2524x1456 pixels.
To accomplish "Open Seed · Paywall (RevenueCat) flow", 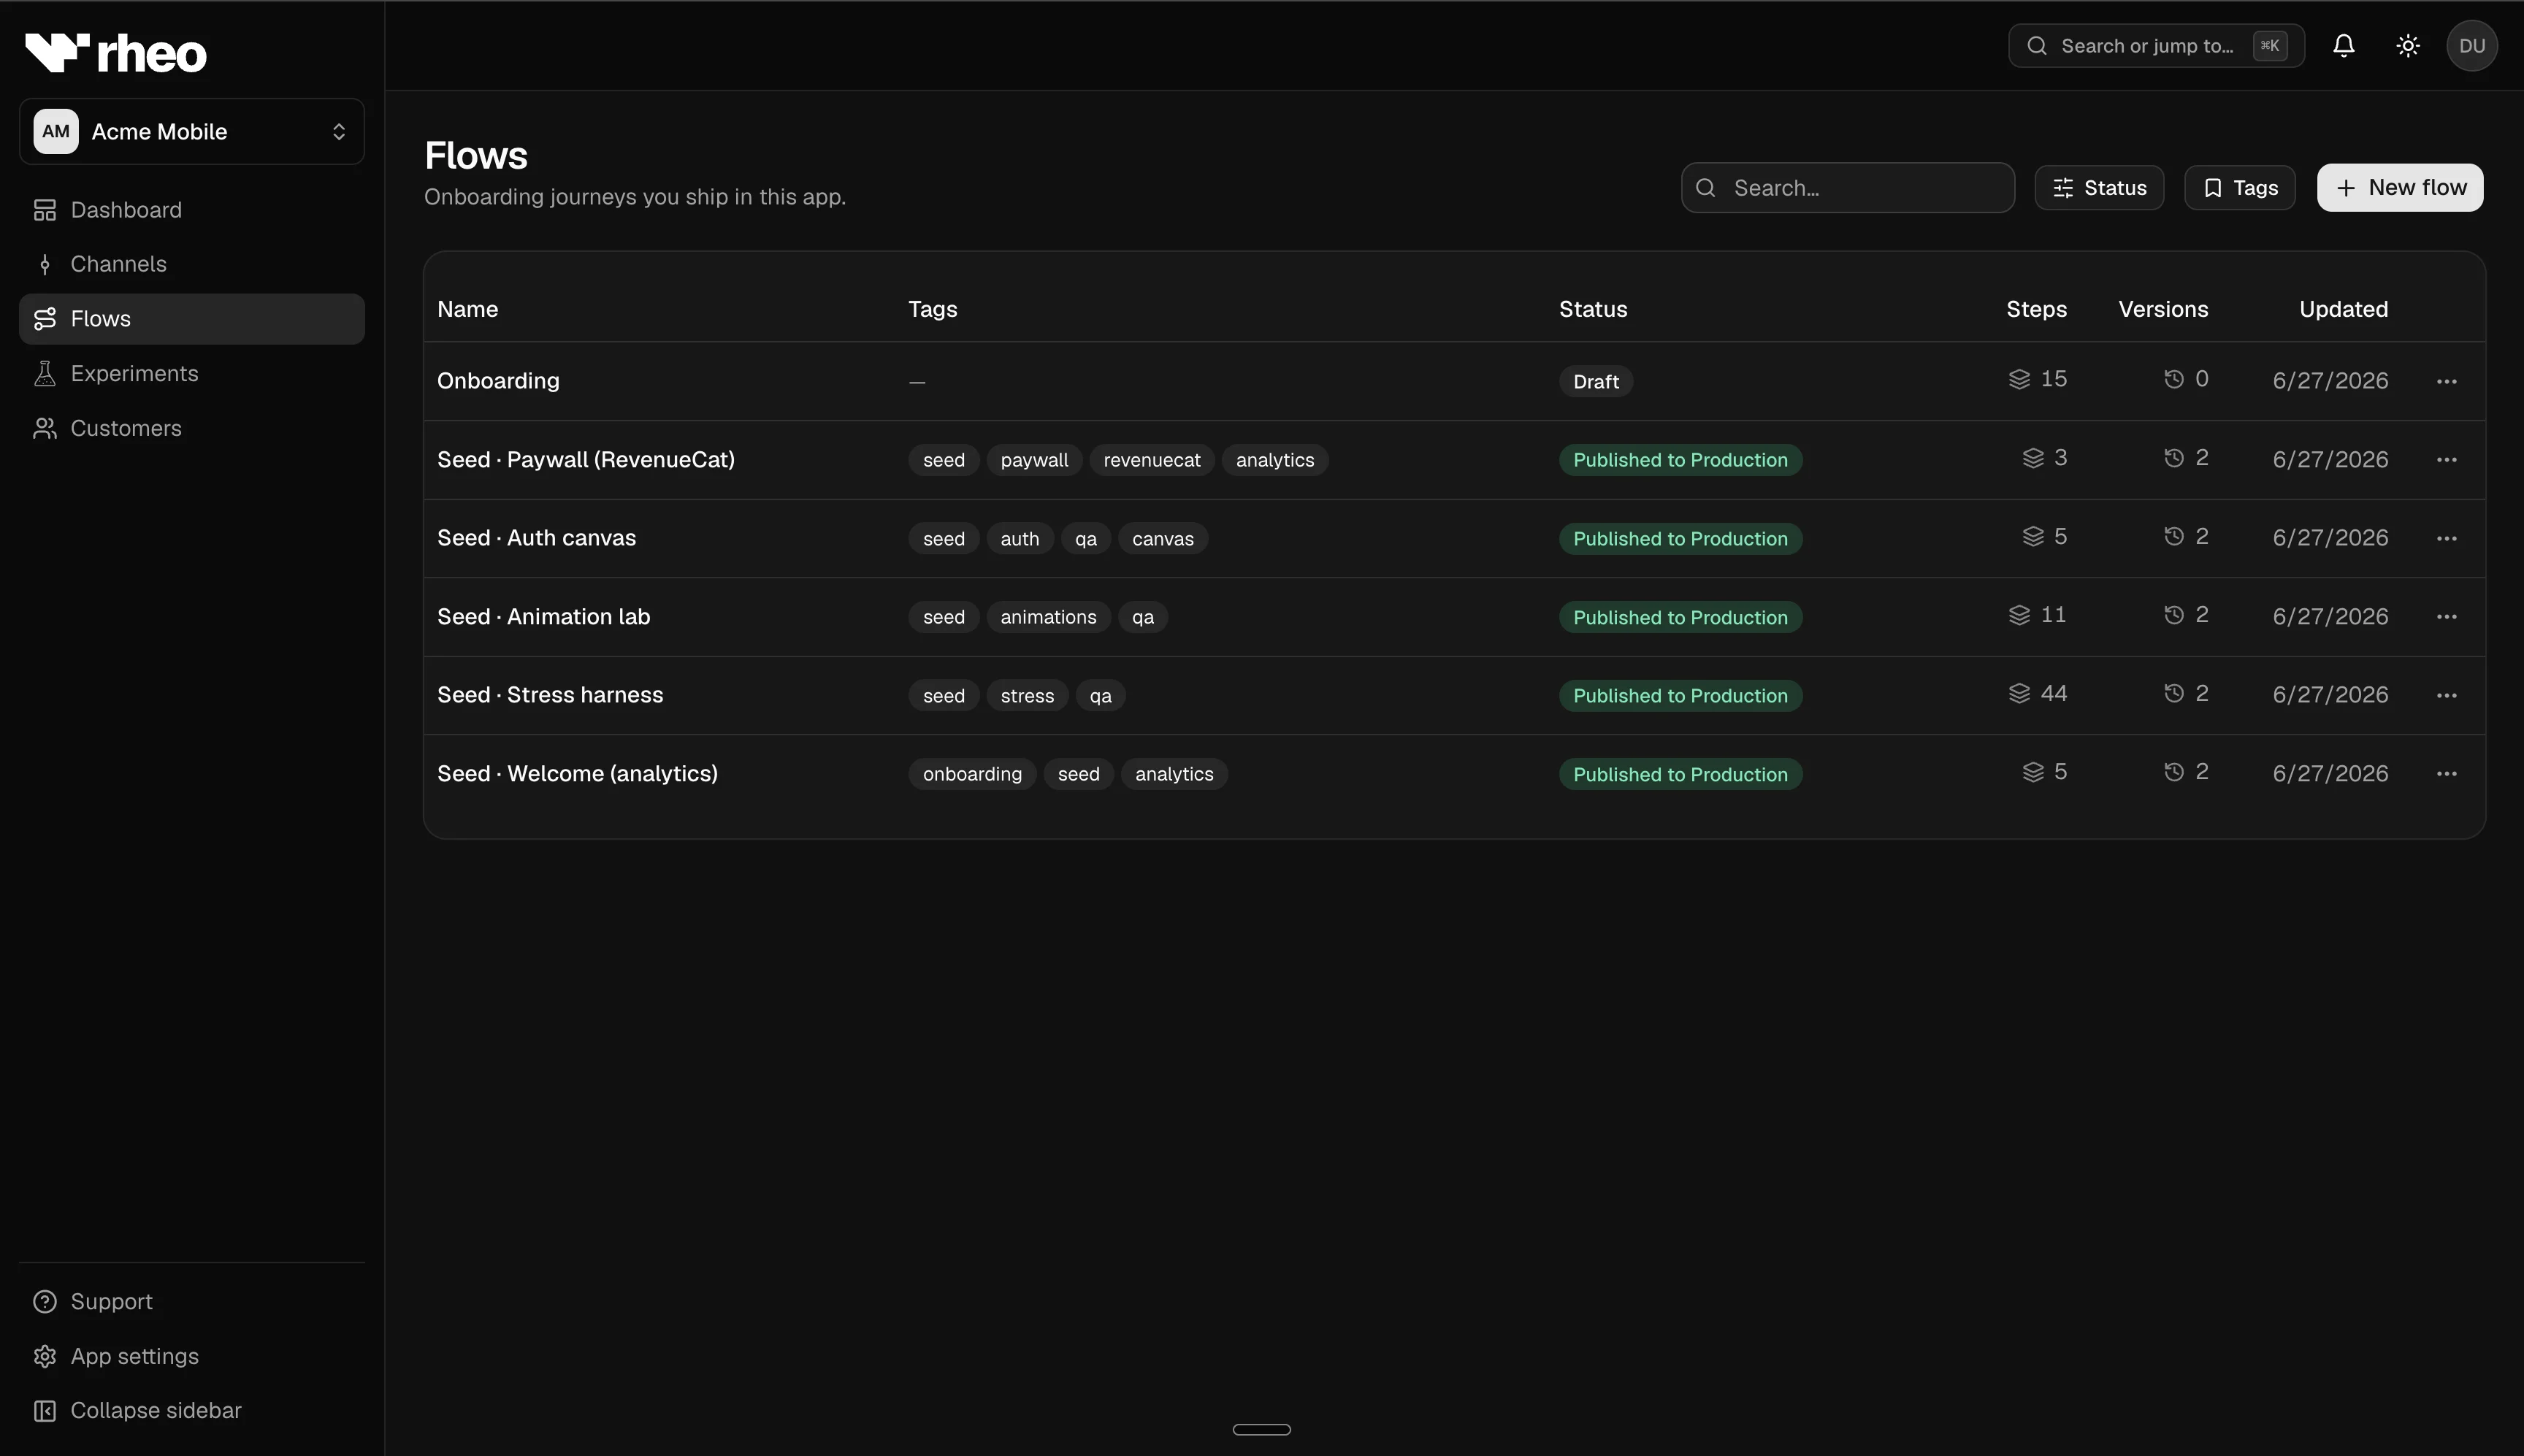I will [x=586, y=460].
